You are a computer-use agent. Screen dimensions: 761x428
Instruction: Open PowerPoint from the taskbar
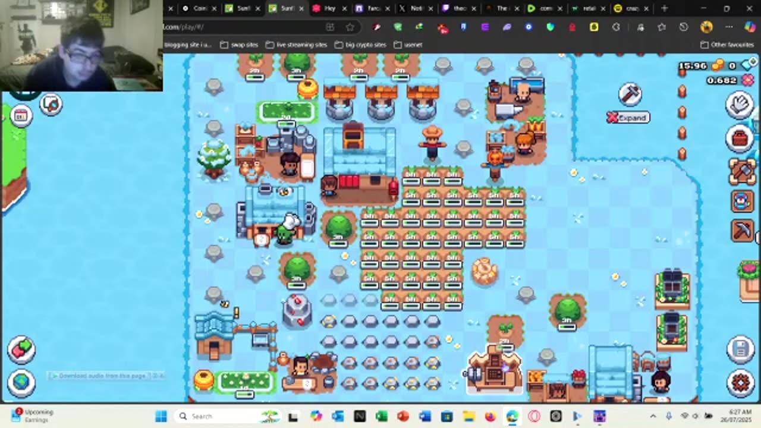(403, 416)
